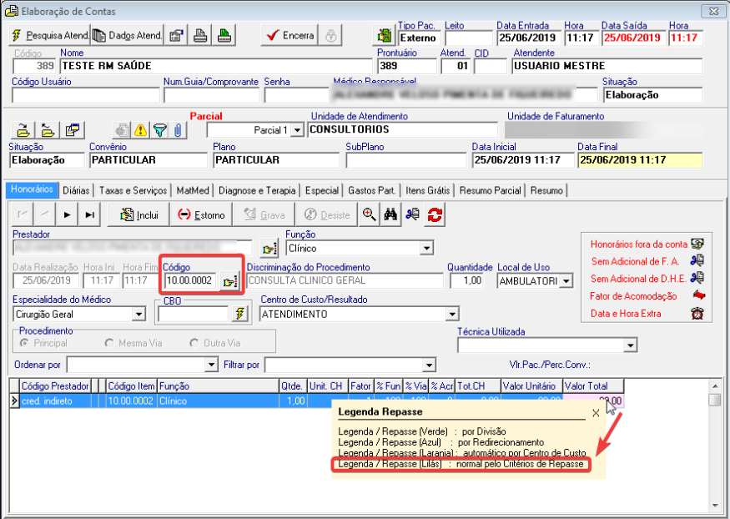Viewport: 730px width, 519px height.
Task: Select the Mesma Via radio button
Action: click(x=109, y=343)
